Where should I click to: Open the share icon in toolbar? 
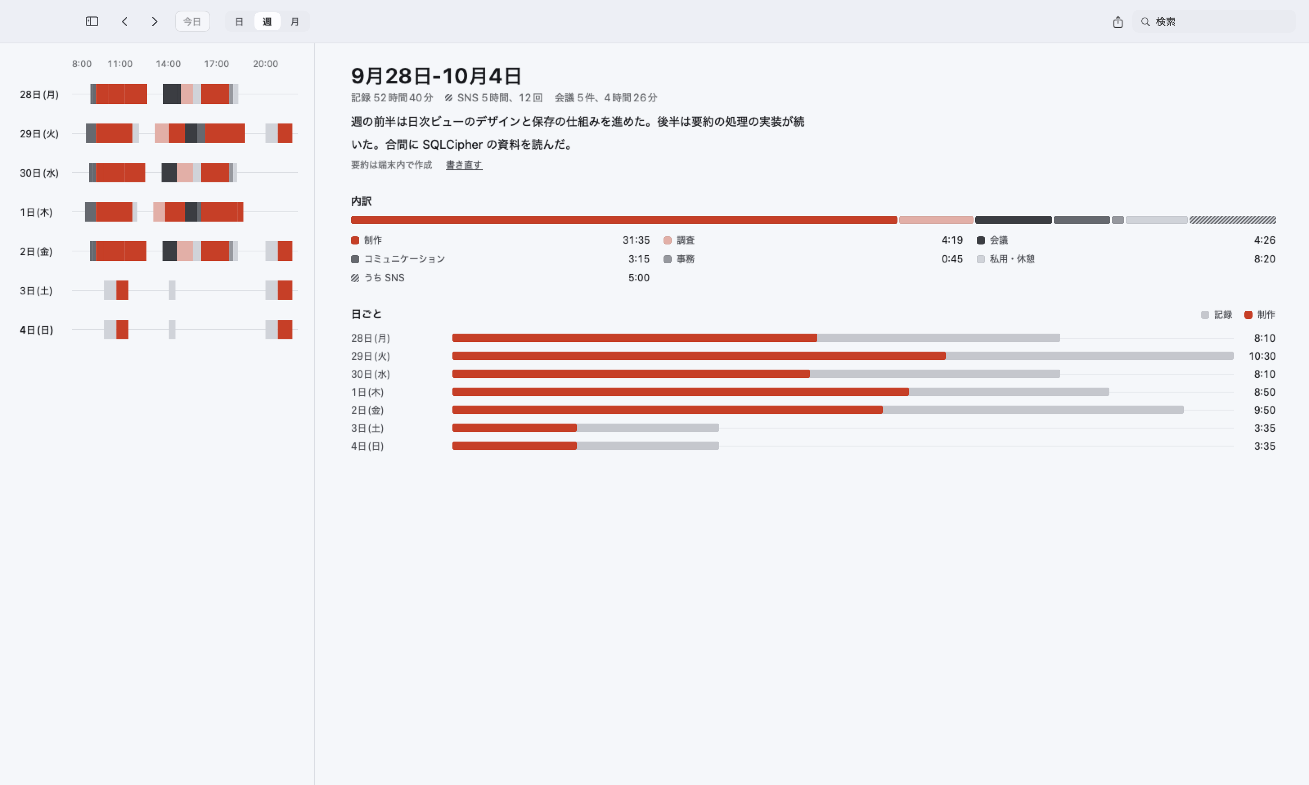click(1118, 22)
